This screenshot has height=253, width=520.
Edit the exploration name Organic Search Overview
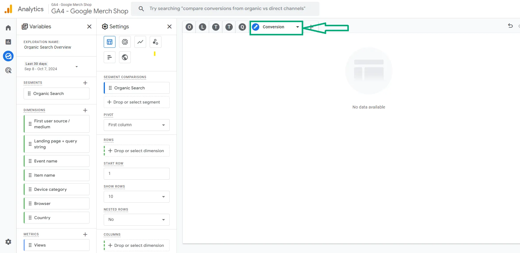tap(48, 47)
